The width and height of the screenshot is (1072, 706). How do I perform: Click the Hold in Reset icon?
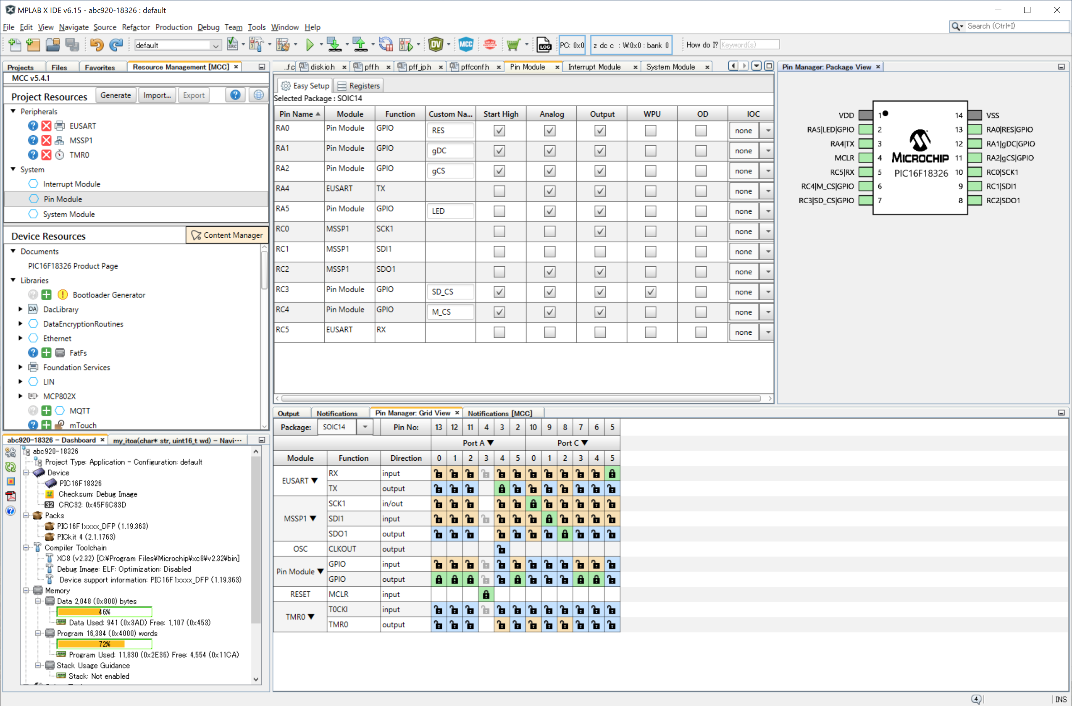click(386, 45)
